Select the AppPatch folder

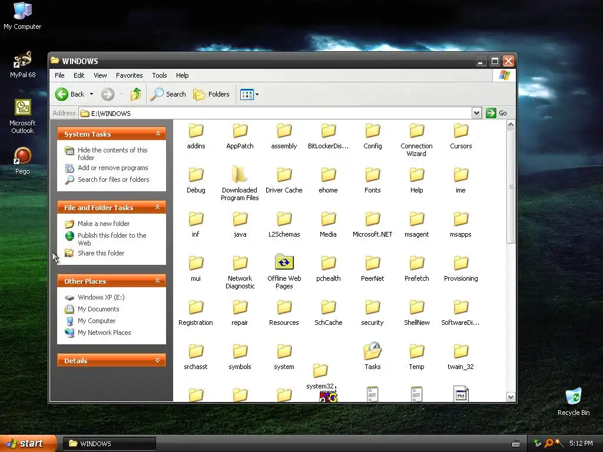tap(240, 137)
